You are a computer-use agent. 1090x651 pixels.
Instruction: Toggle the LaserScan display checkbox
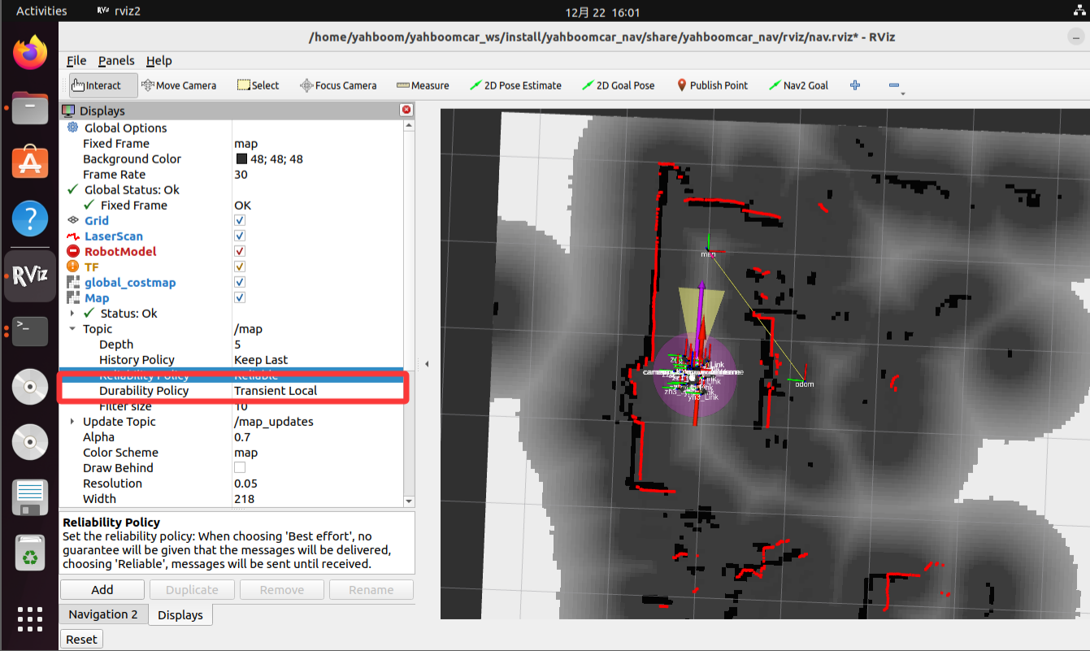pos(240,237)
